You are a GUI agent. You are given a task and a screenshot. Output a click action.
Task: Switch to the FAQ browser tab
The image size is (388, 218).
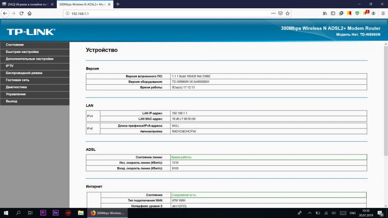(x=28, y=4)
